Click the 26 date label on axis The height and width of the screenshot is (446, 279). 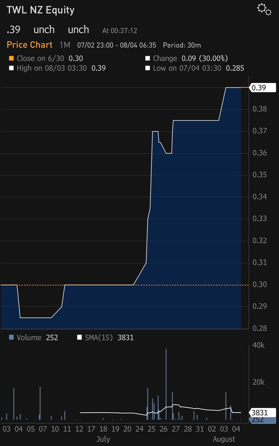[163, 429]
